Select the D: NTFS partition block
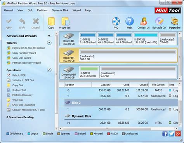 [x=106, y=39]
